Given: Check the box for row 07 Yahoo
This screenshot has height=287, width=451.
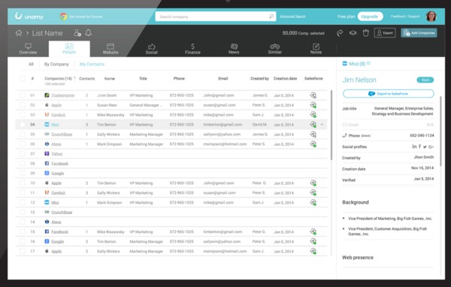Looking at the screenshot, I should click(x=23, y=153).
